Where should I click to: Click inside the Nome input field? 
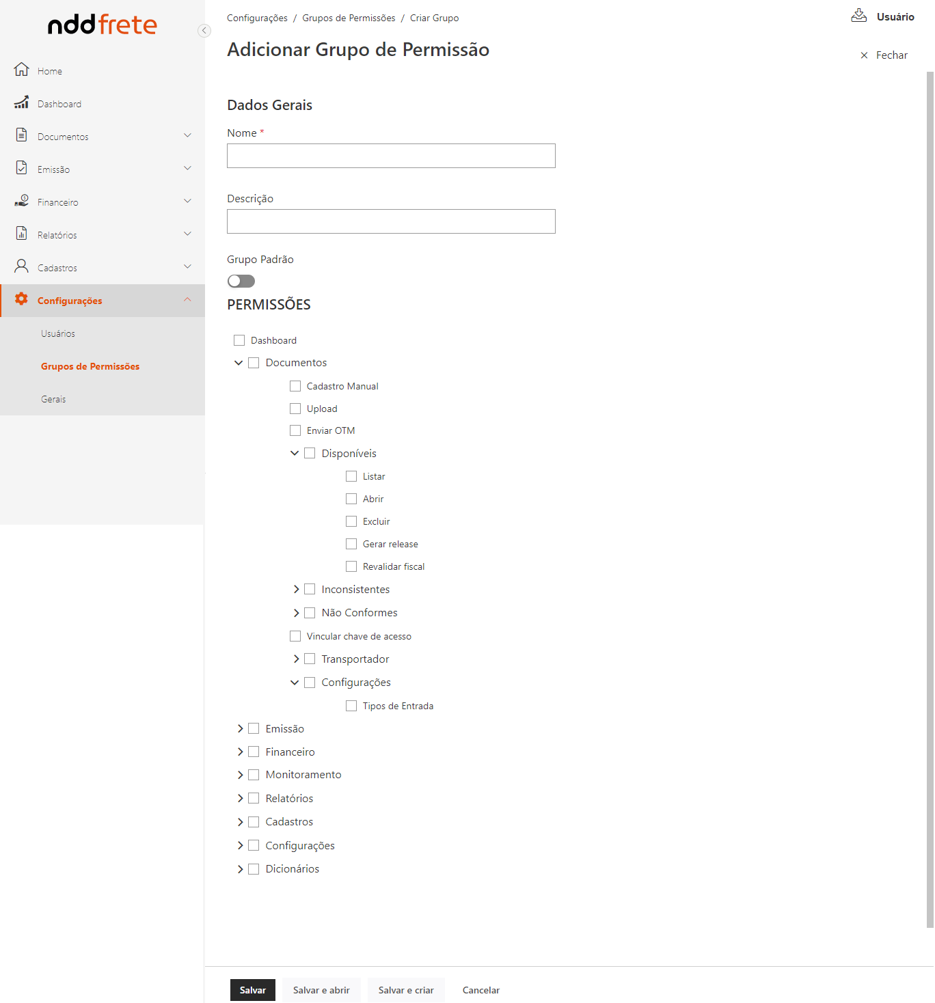(391, 156)
